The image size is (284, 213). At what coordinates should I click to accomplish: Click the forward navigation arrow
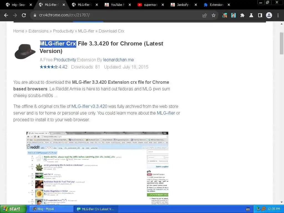point(15,16)
